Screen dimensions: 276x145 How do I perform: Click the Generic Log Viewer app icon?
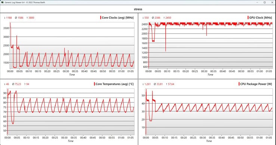2,2
